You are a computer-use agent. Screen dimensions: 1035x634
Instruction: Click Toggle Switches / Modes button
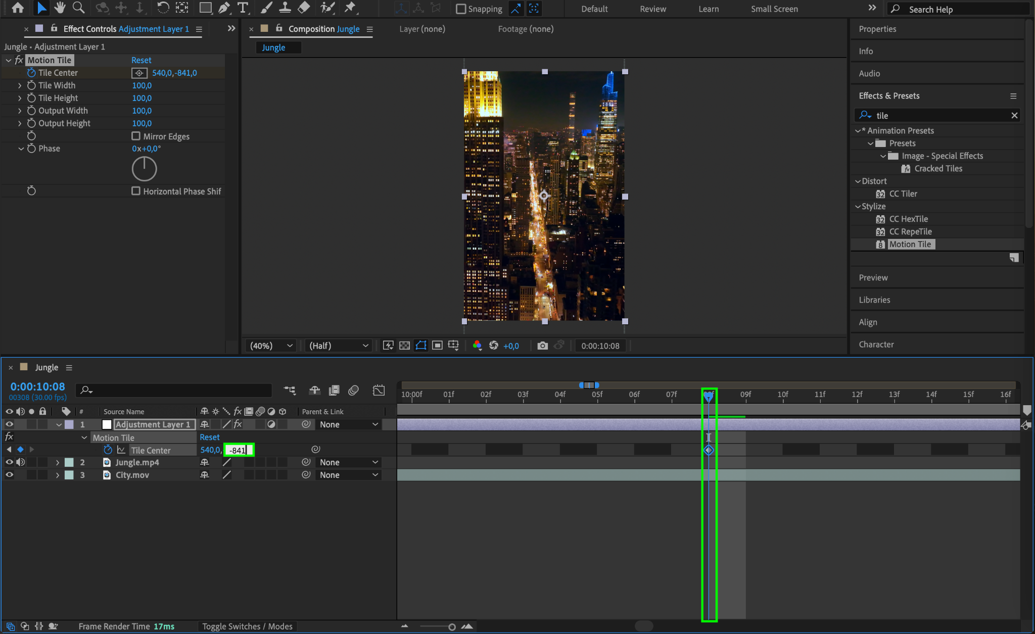(247, 626)
